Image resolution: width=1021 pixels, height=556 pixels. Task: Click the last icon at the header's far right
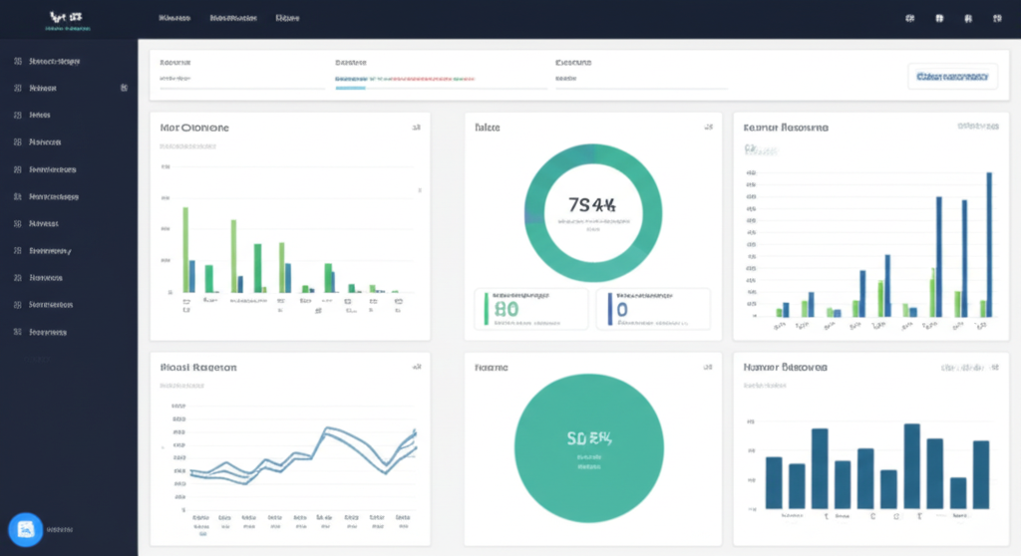995,19
